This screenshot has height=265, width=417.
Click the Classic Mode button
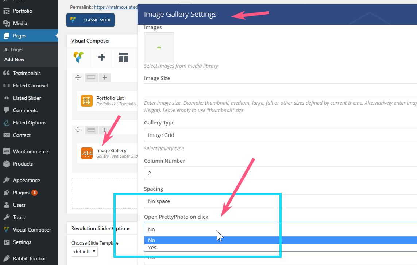(90, 20)
